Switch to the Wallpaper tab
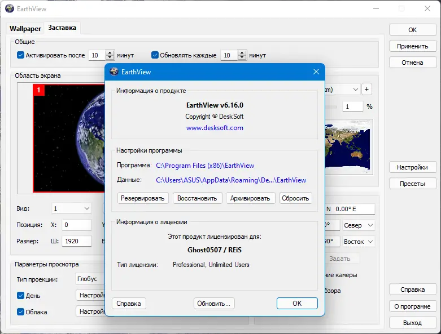 pyautogui.click(x=25, y=29)
